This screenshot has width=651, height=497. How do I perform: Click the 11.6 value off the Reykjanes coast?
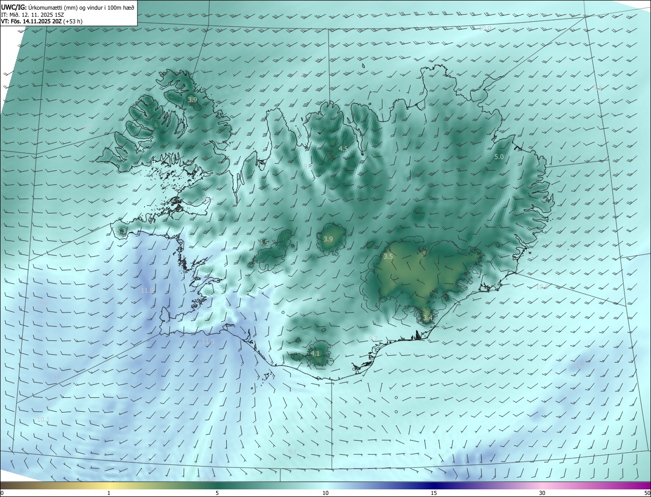coord(209,341)
